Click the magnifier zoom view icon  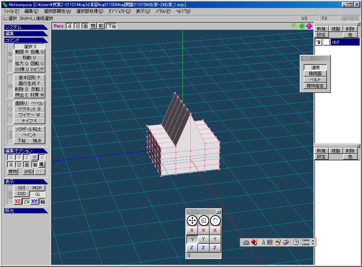coord(294,26)
